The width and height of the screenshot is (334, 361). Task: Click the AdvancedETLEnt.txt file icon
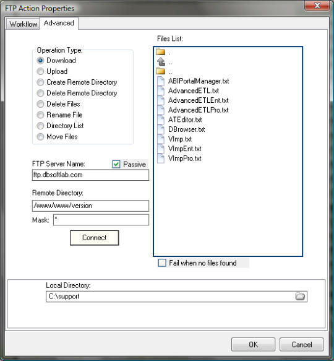click(x=161, y=100)
